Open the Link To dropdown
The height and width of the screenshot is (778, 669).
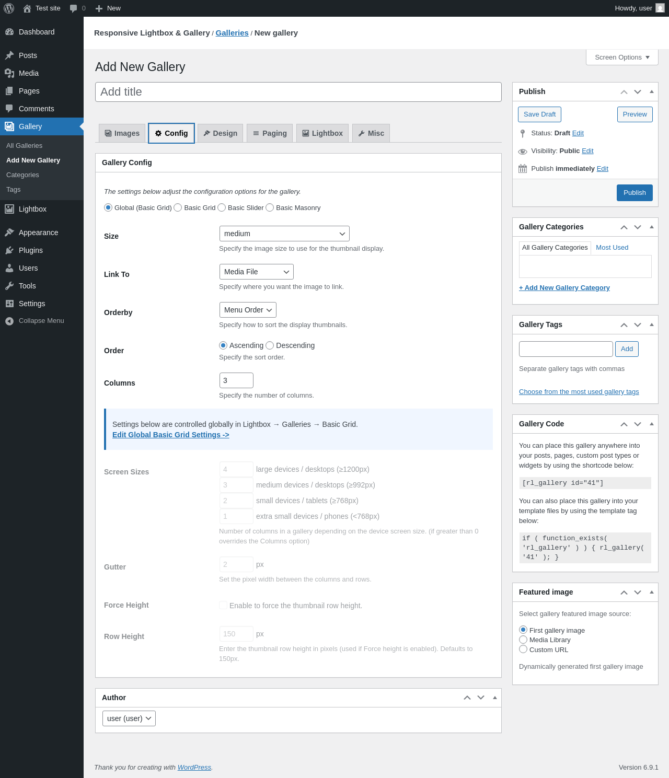coord(257,272)
